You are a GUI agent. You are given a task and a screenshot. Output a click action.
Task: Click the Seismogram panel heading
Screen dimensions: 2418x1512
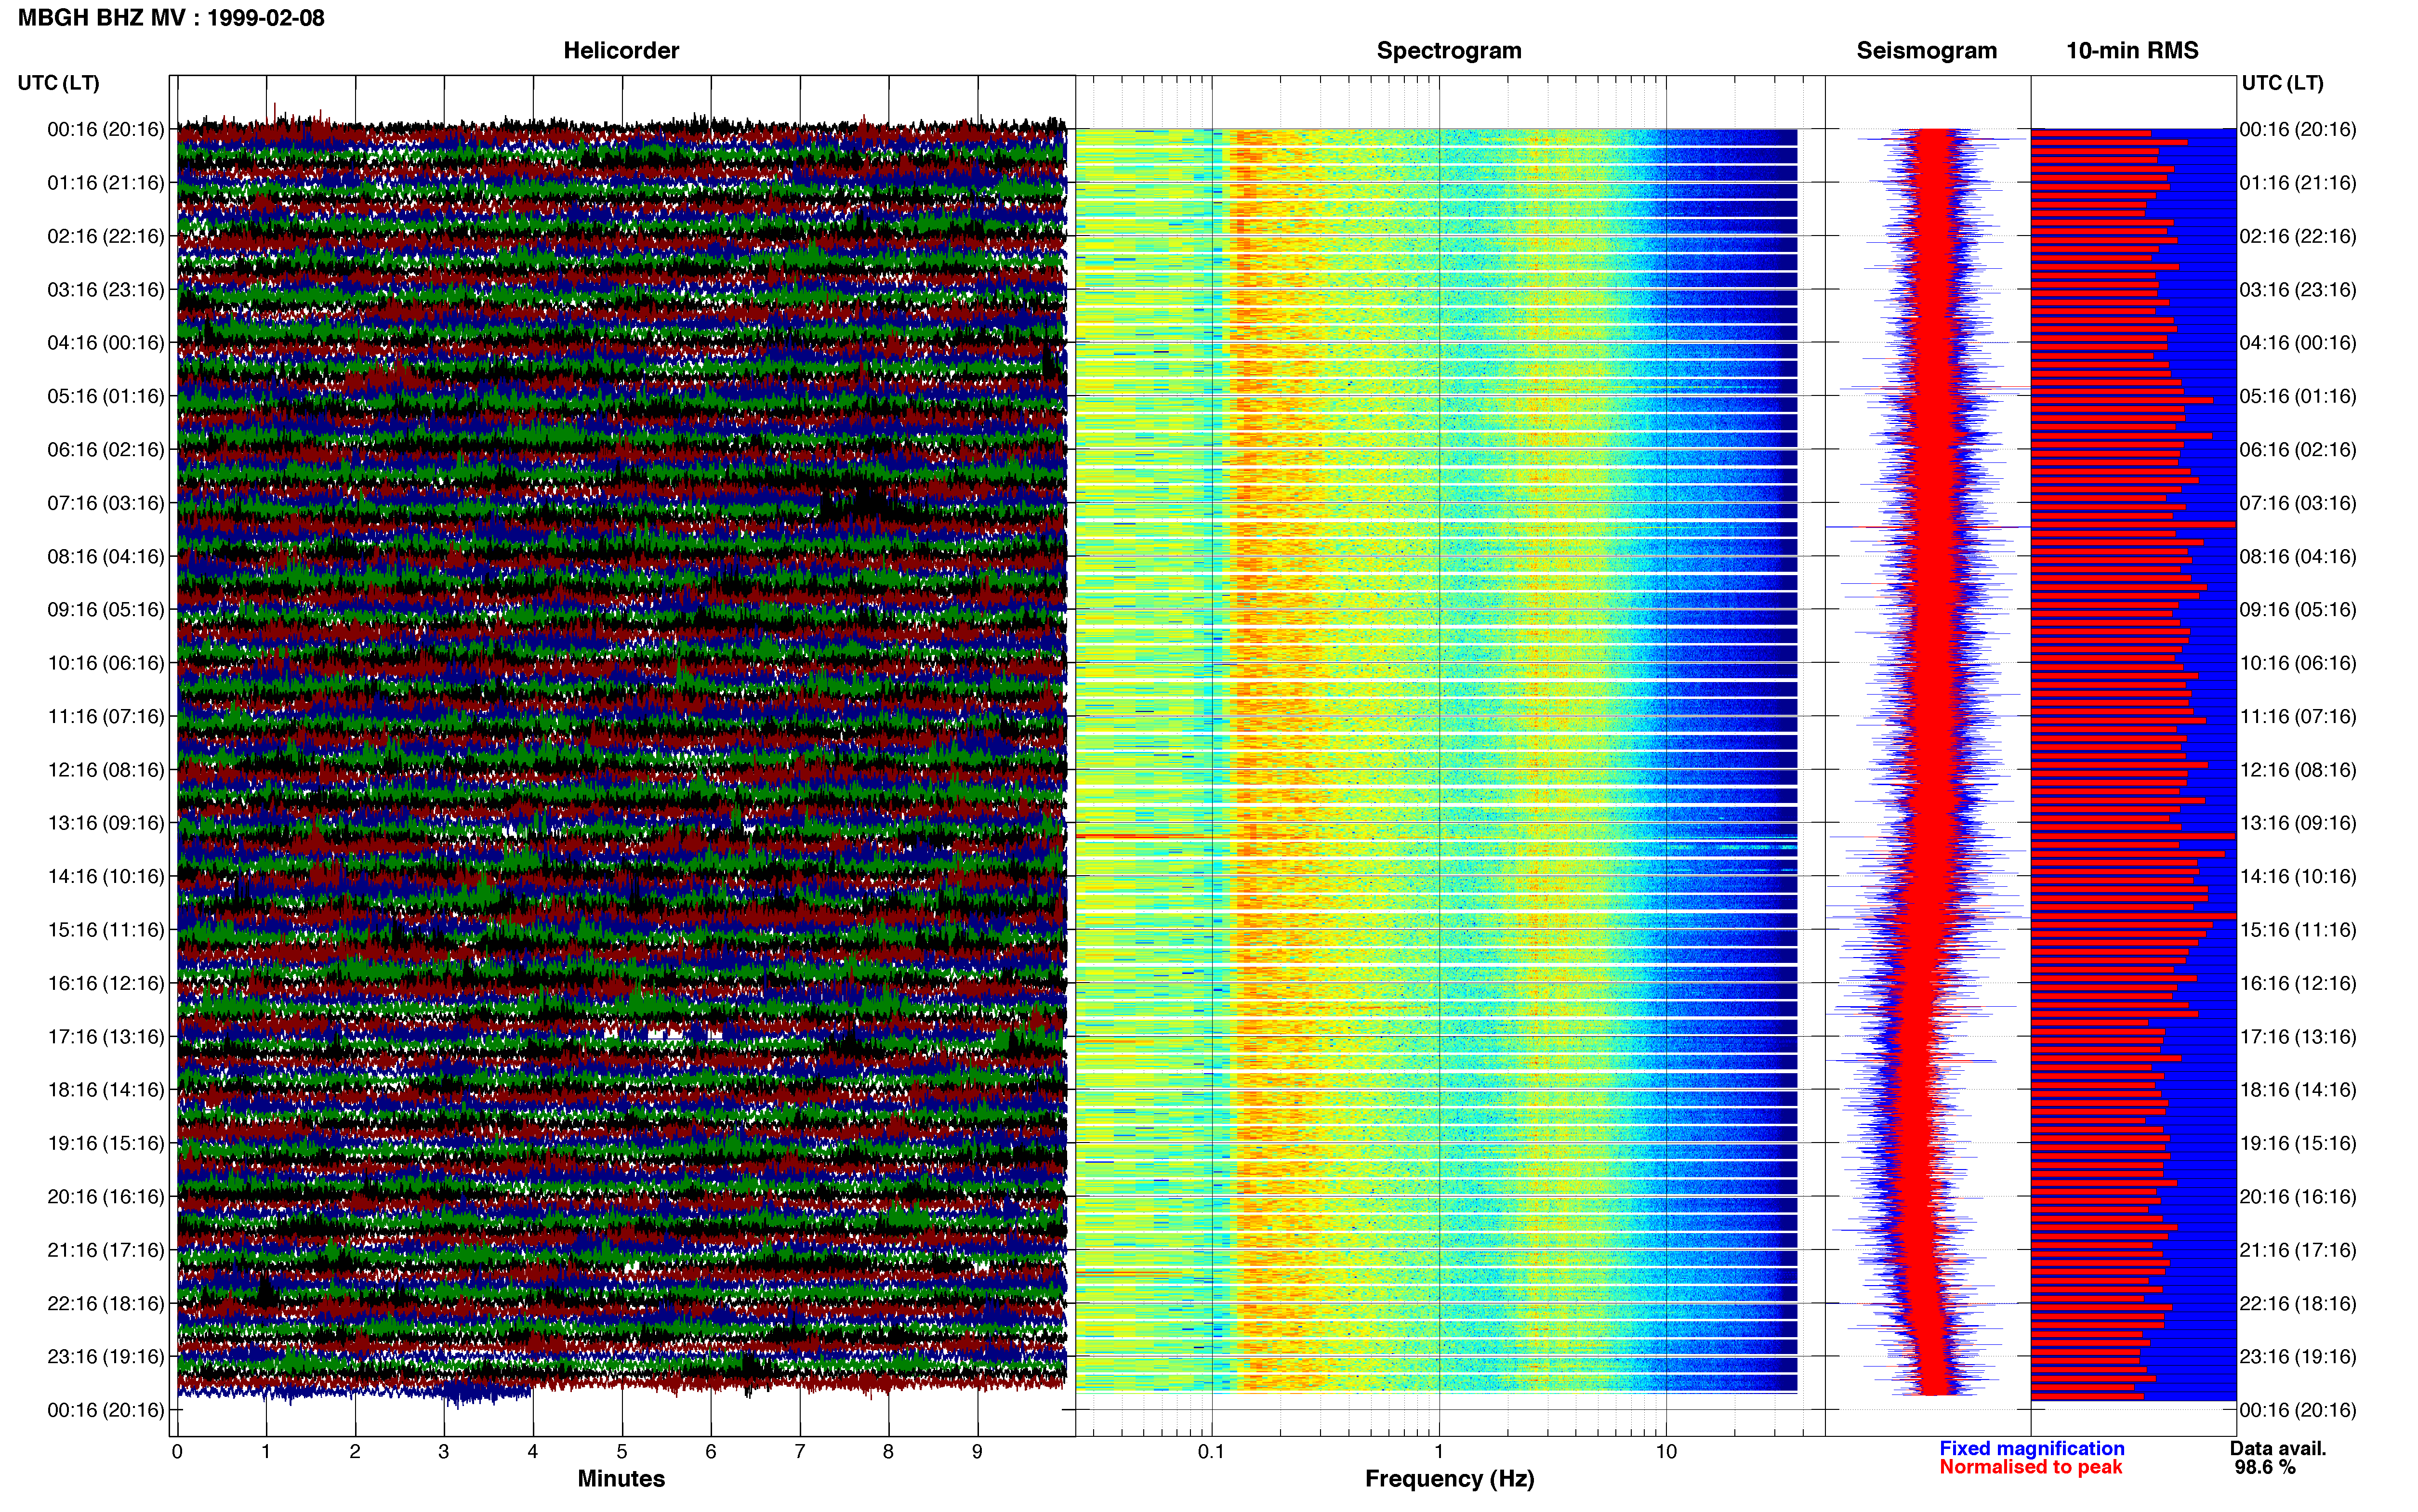(x=1926, y=50)
